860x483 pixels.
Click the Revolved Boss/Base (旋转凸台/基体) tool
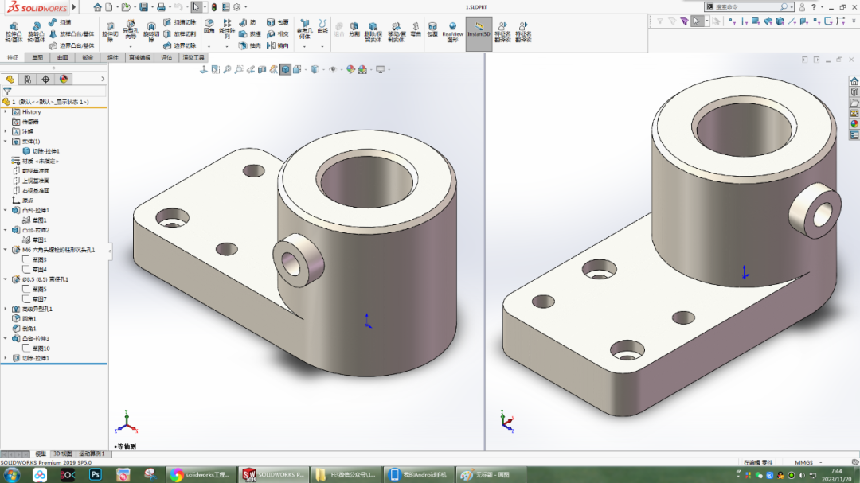coord(36,33)
